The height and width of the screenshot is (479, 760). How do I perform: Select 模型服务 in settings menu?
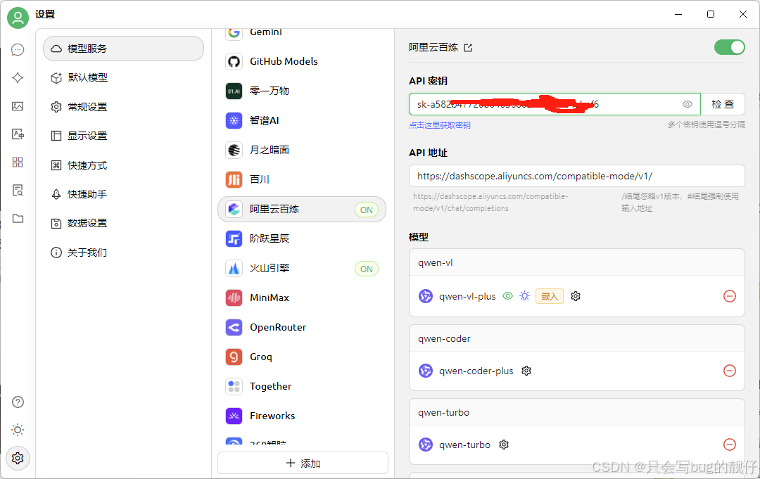click(x=124, y=49)
